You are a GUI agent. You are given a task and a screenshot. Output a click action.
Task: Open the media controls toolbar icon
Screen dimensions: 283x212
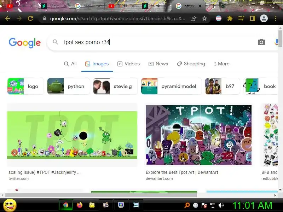click(x=241, y=18)
